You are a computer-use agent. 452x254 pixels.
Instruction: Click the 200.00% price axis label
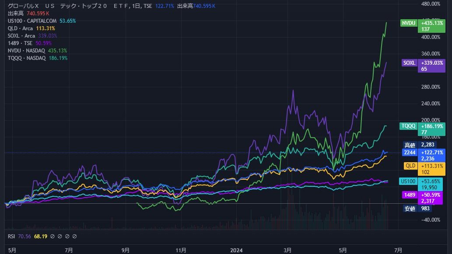point(431,120)
